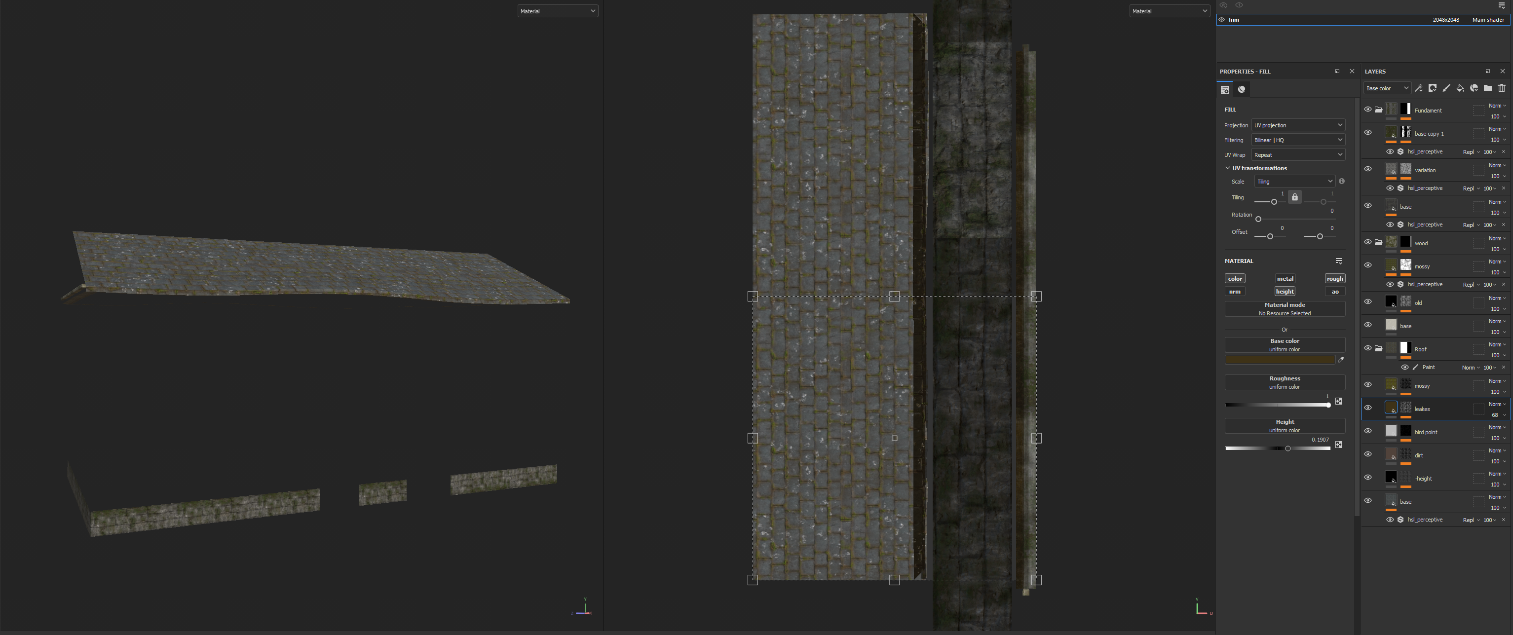Screen dimensions: 1513x635
Task: Delete selected layer with trash icon
Action: click(x=1502, y=88)
